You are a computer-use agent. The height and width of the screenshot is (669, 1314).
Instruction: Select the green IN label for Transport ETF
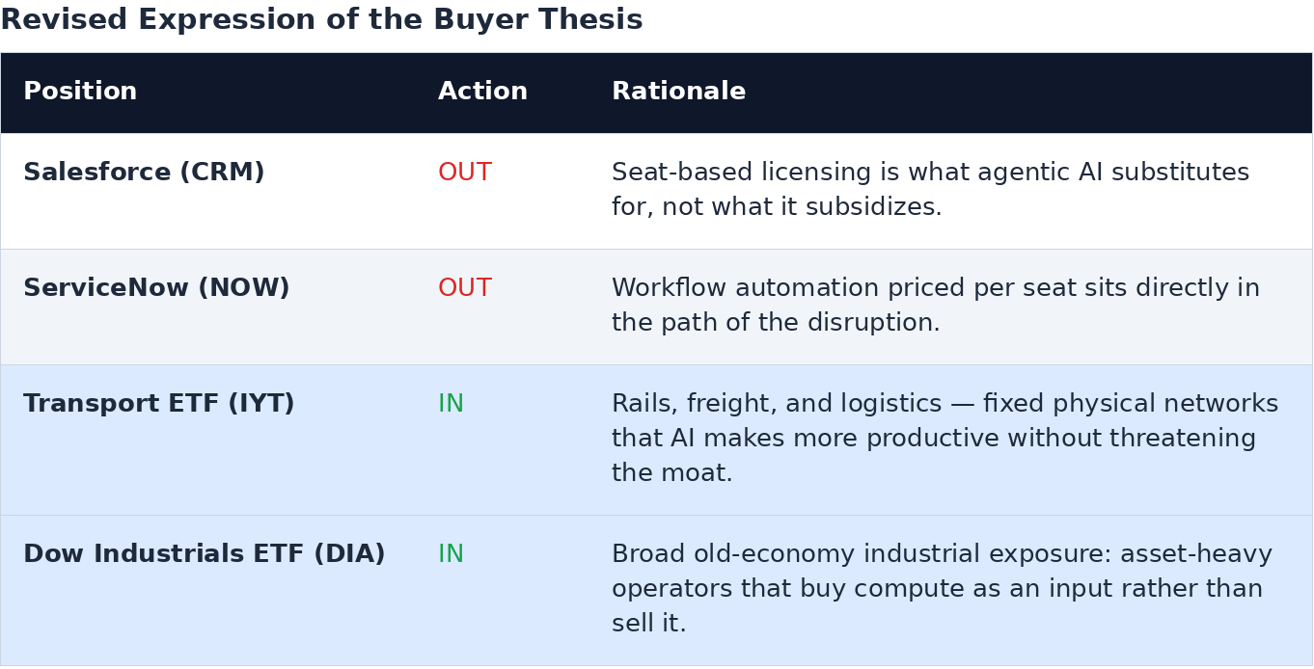pyautogui.click(x=451, y=405)
